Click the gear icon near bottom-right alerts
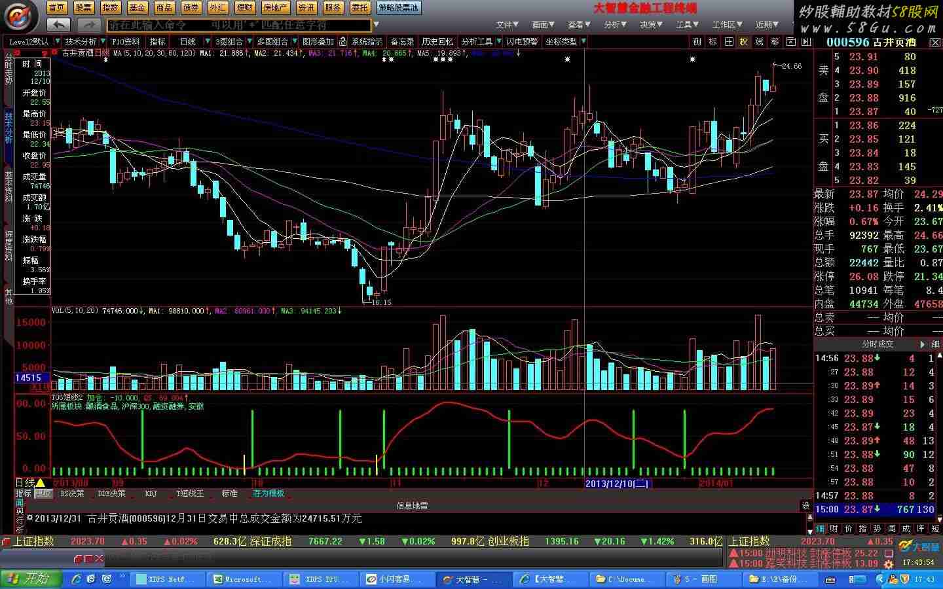The image size is (943, 589). click(x=889, y=564)
